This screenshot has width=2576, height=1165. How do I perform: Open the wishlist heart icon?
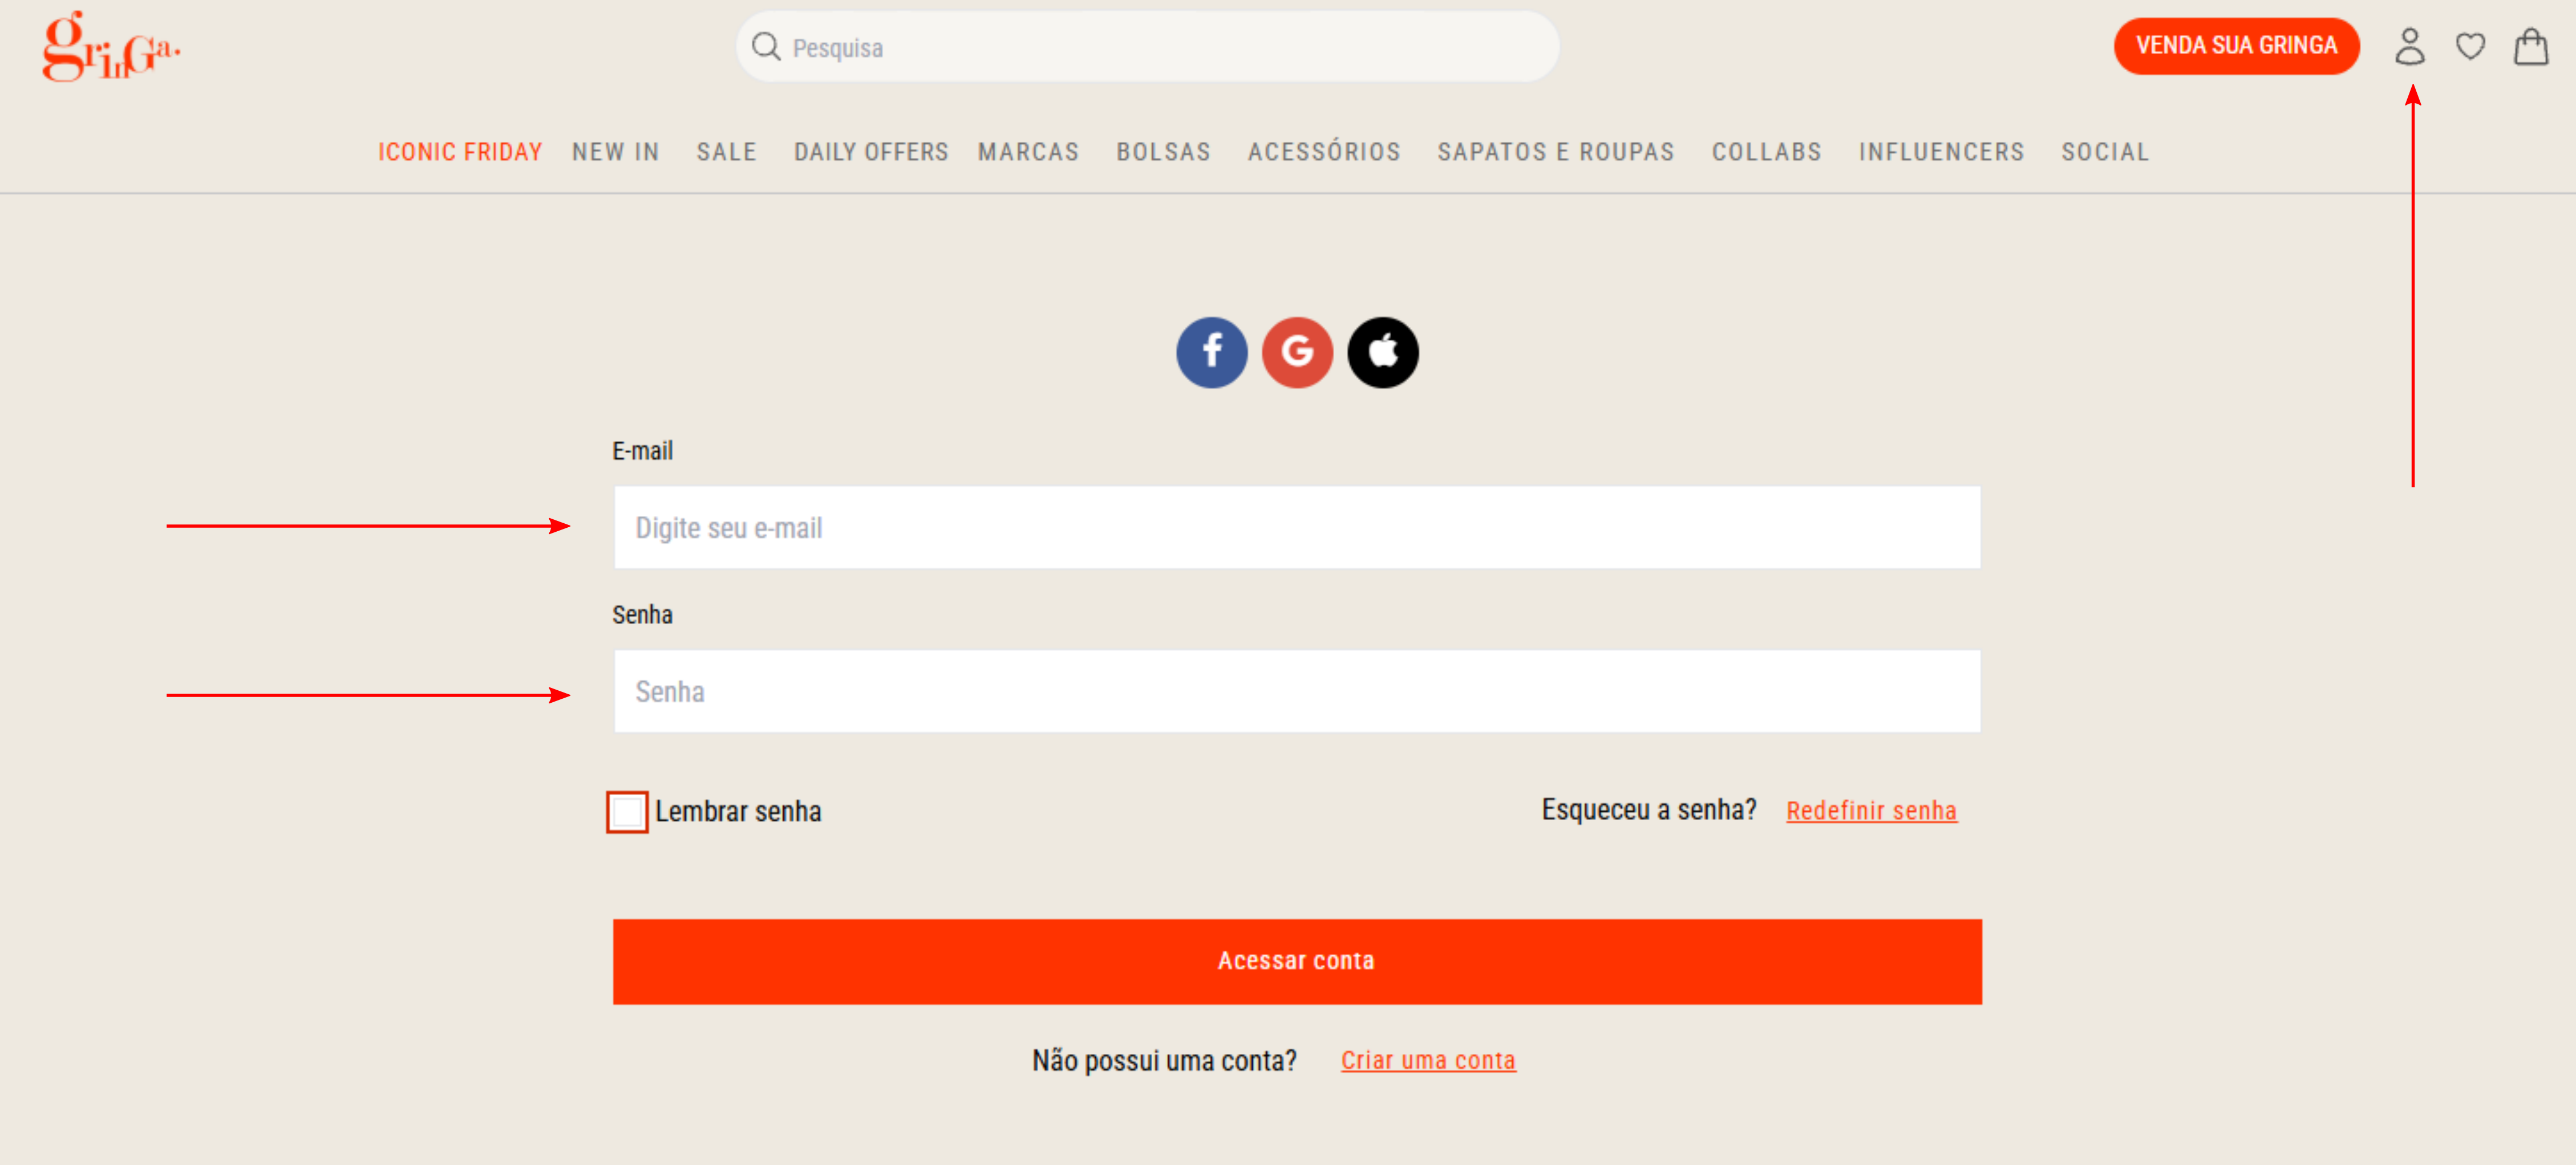click(x=2470, y=46)
